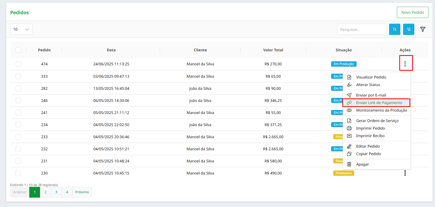Click the trash icon next to Apagar
Screen dimensions: 435x207
[x=349, y=164]
